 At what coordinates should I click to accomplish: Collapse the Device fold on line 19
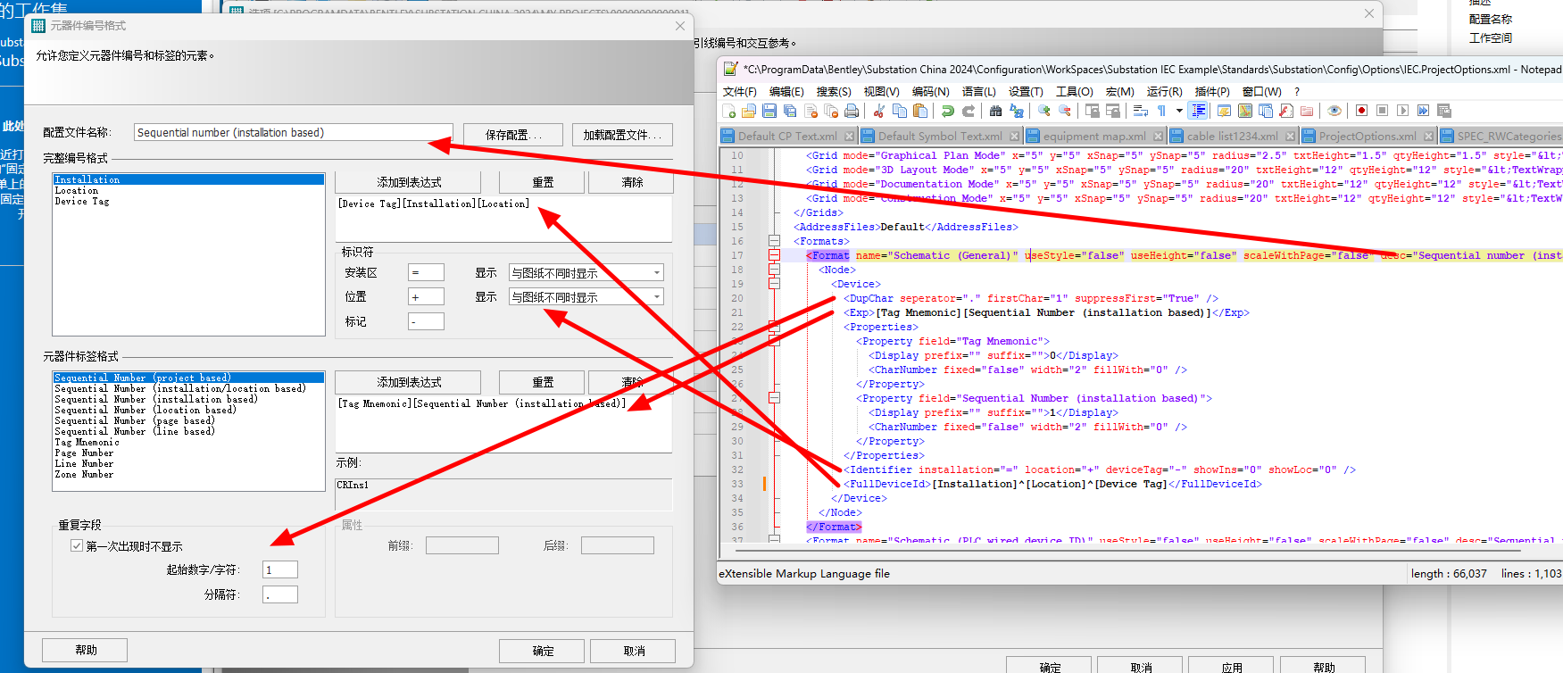click(x=774, y=284)
